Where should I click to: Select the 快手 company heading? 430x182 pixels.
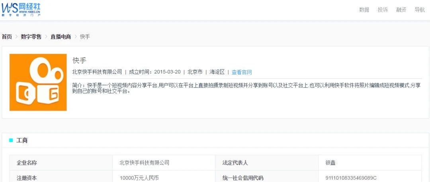pos(80,60)
